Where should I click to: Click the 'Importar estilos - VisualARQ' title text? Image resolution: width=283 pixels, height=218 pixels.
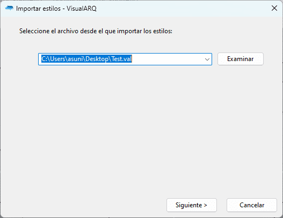tap(56, 9)
